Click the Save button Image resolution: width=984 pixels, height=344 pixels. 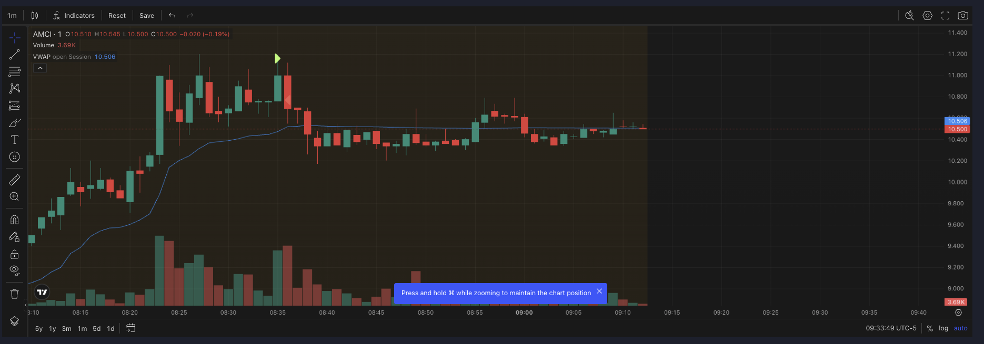[x=147, y=16]
